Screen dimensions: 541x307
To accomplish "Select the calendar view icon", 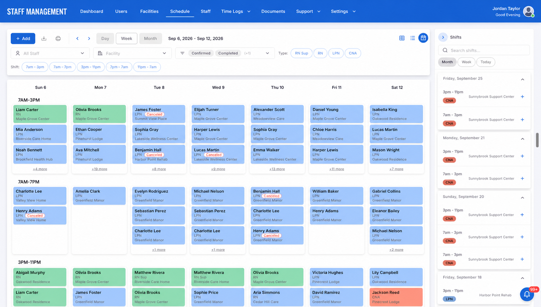I will [x=423, y=38].
